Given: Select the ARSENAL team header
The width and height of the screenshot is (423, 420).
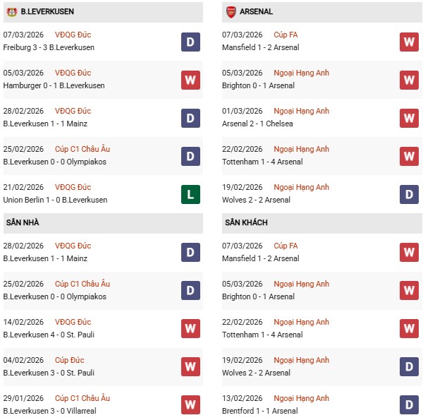Looking at the screenshot, I should 257,12.
